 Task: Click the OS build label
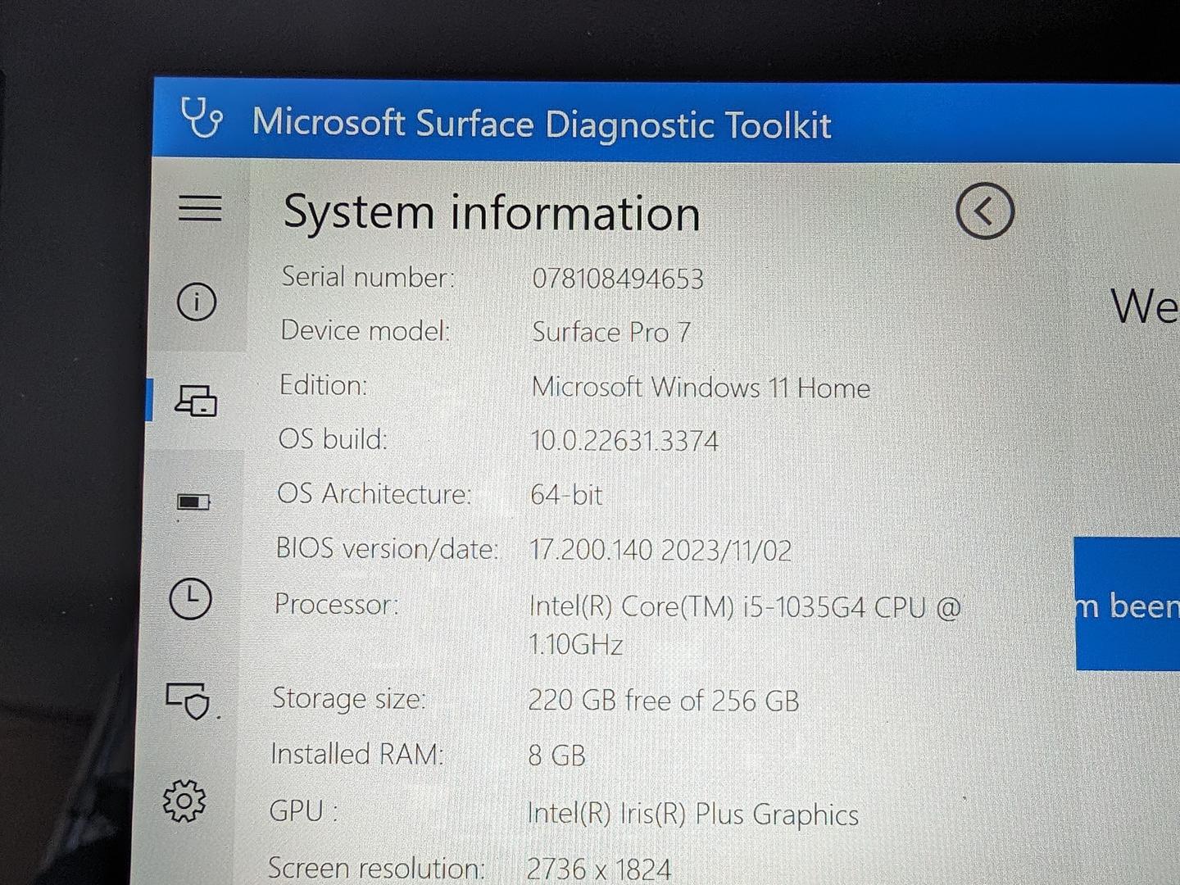pyautogui.click(x=333, y=439)
